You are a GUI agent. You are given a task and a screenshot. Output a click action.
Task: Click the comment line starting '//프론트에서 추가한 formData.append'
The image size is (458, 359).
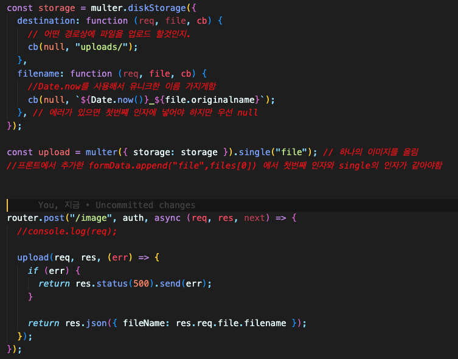(224, 166)
